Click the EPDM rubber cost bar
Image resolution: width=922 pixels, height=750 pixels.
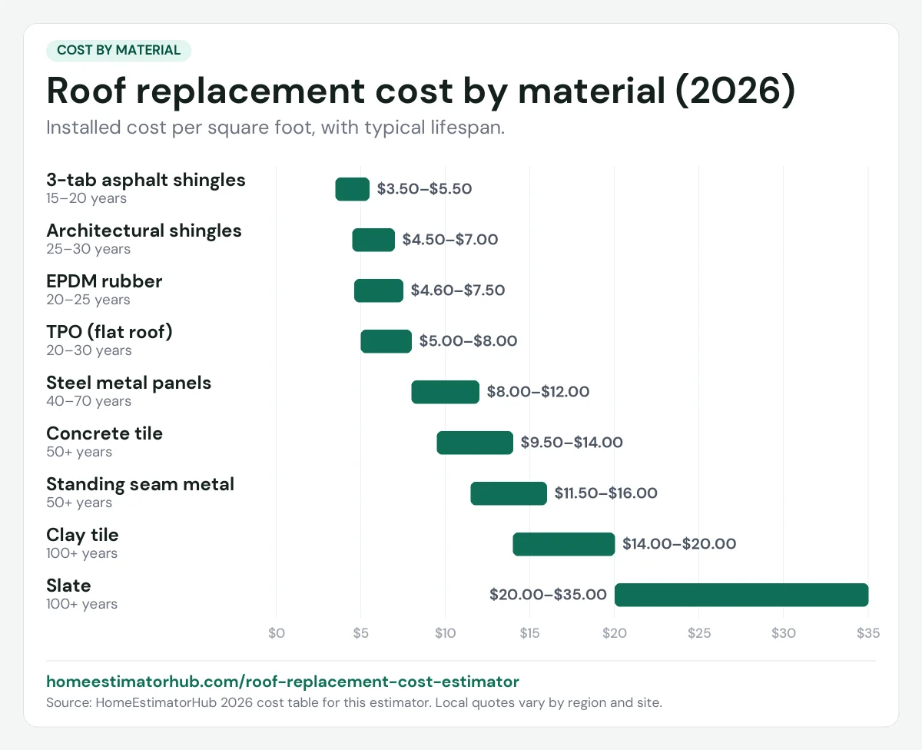(x=379, y=290)
